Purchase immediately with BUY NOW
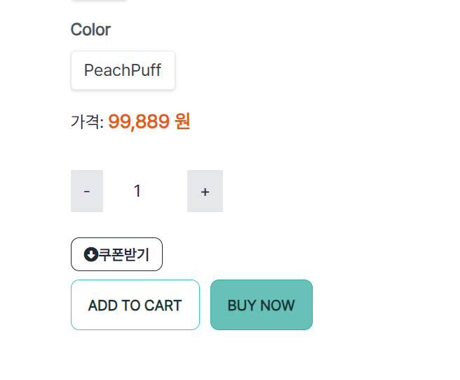The image size is (460, 380). click(x=262, y=305)
